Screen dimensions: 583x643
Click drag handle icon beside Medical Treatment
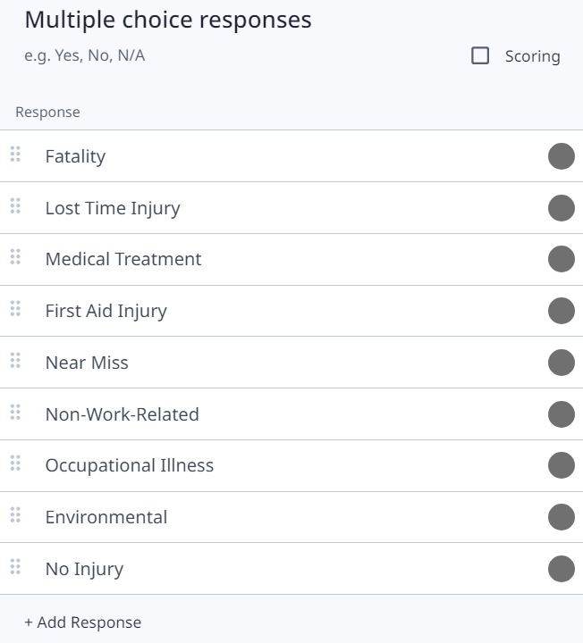tap(15, 257)
